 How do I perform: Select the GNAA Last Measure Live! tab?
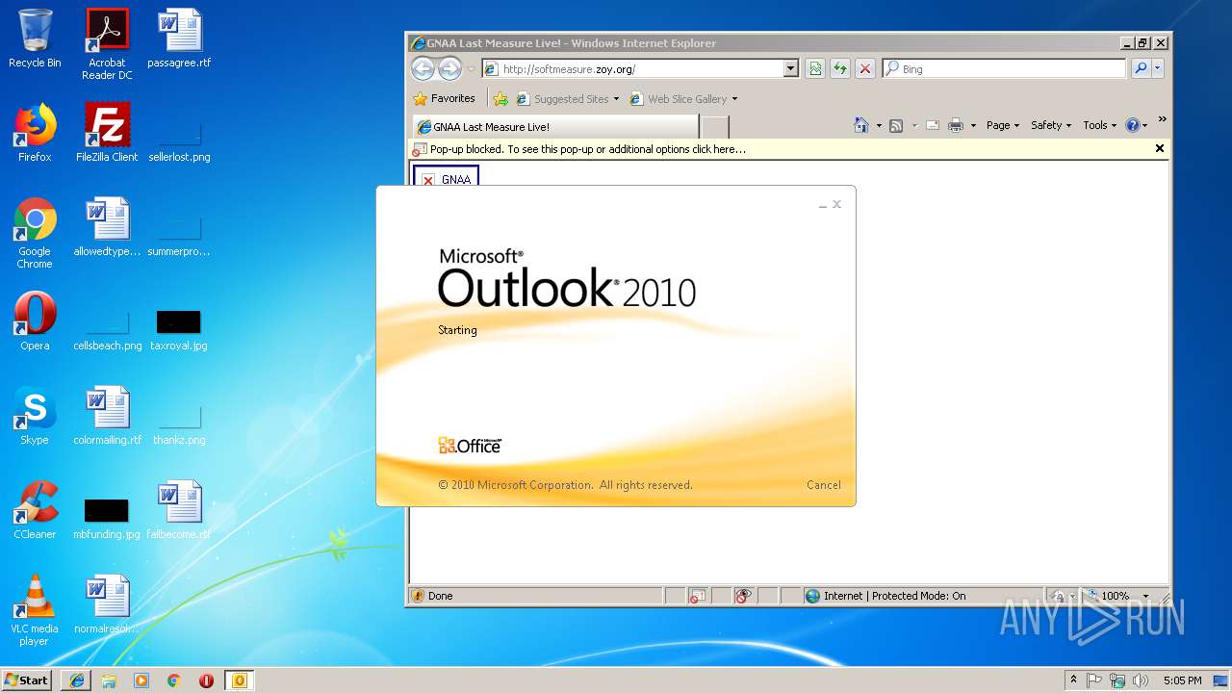point(555,126)
